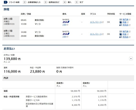Viewport: 136px width, 110px height.
Task: Select step 1 フライト検索
Action: tap(12, 2)
